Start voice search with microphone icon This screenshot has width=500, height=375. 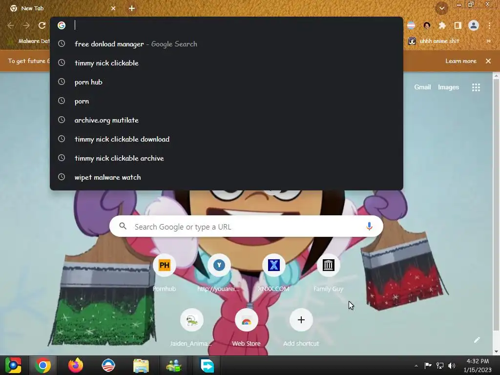[x=369, y=226]
